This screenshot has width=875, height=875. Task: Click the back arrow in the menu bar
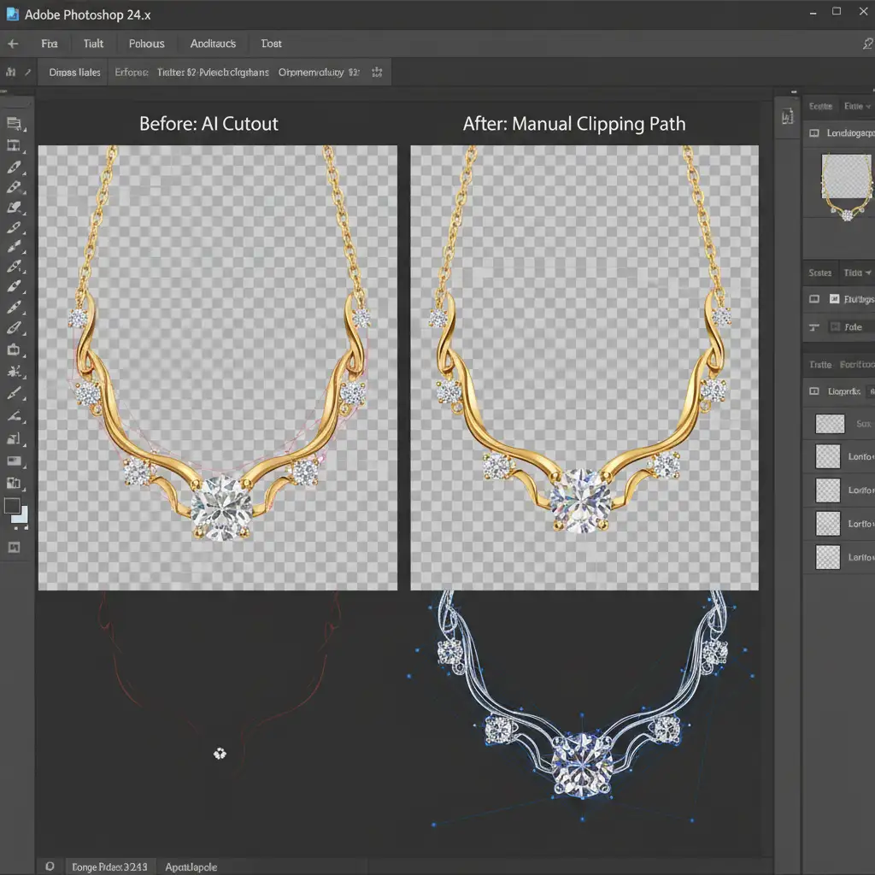[13, 44]
